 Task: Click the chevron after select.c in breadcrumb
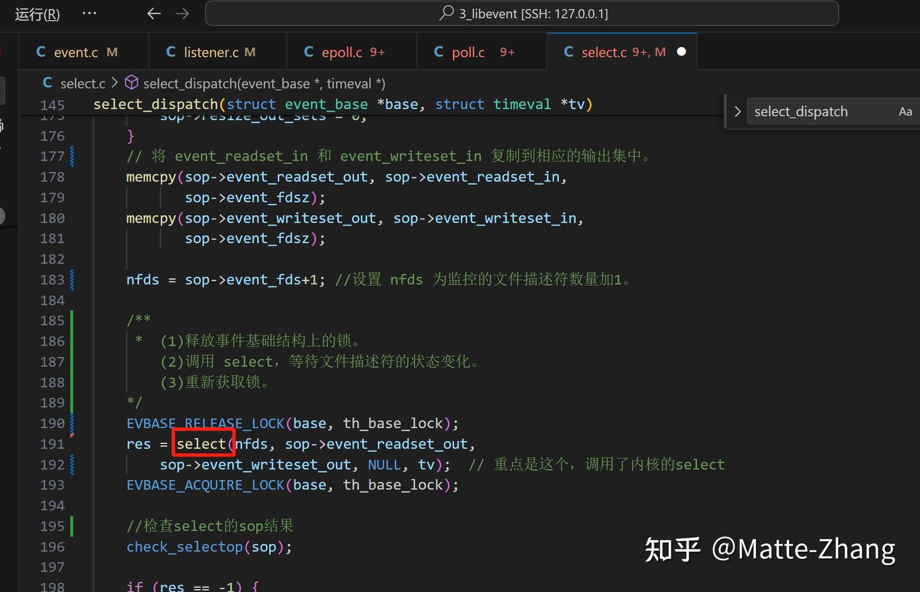(x=114, y=83)
